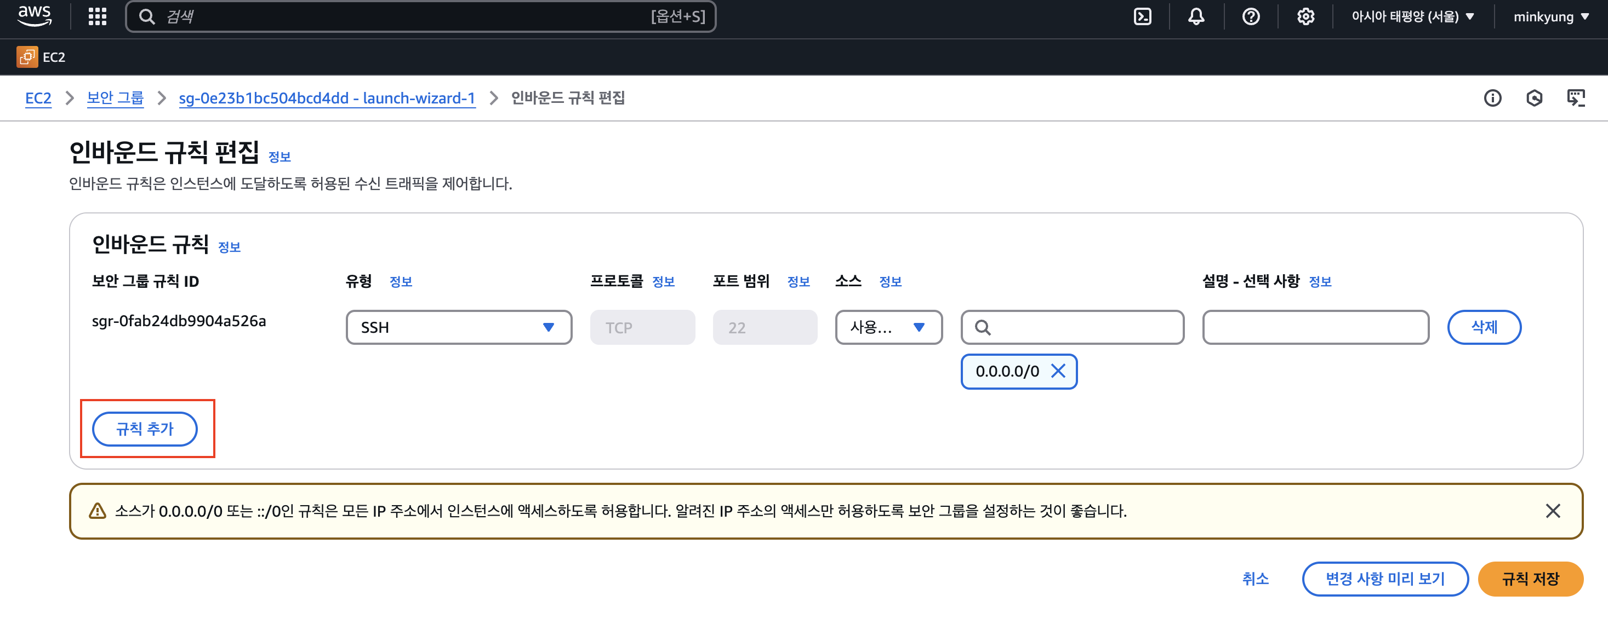Launch CloudShell from the top bar
1608x636 pixels.
click(x=1142, y=16)
